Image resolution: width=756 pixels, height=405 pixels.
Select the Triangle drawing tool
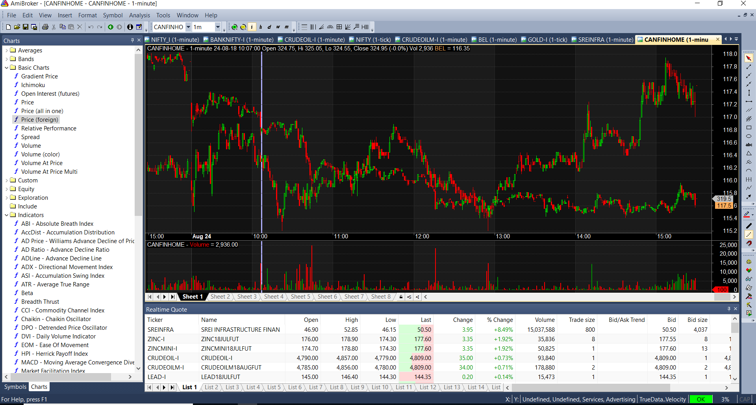749,154
